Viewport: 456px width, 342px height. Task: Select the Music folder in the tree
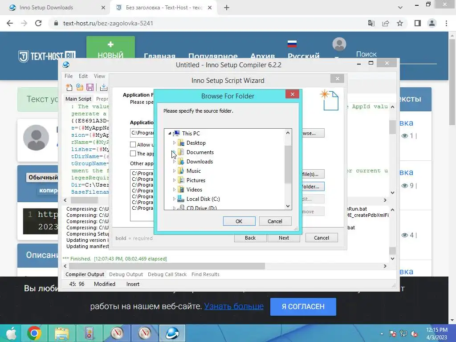(193, 171)
